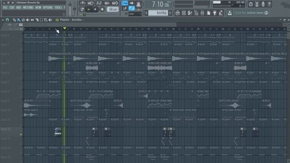Open the ADD menu

19,8
